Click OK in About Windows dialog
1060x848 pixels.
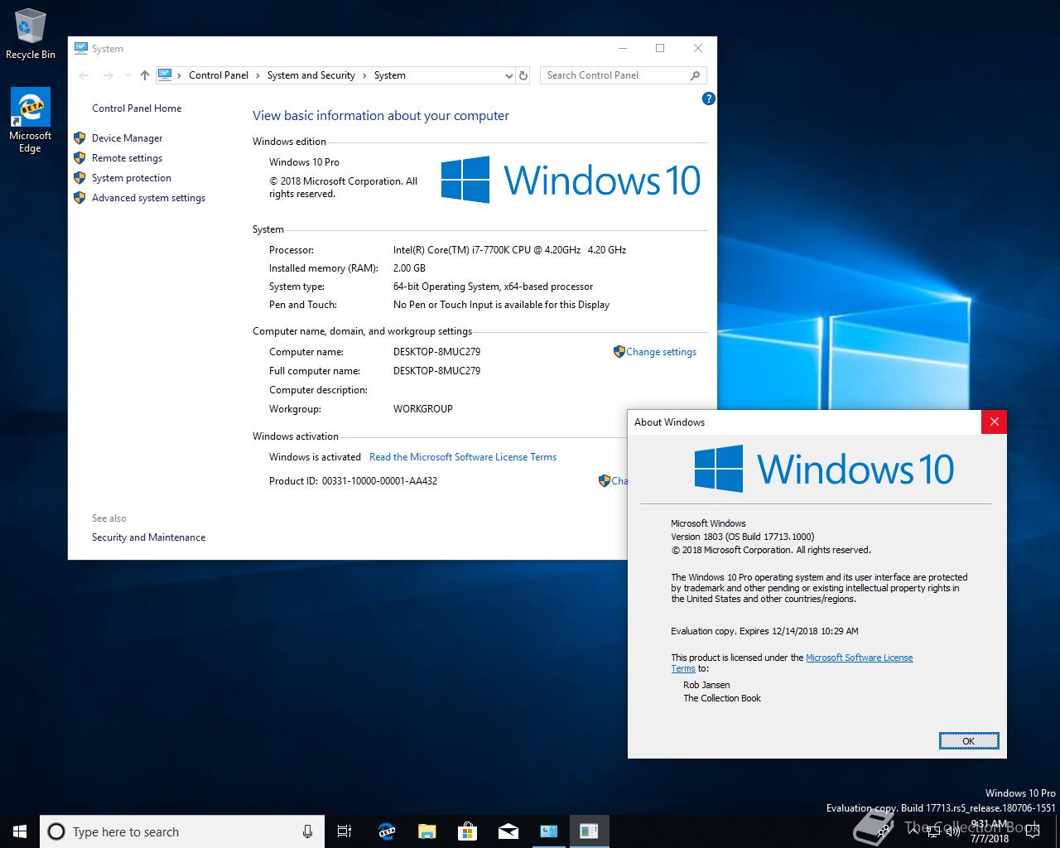tap(969, 741)
